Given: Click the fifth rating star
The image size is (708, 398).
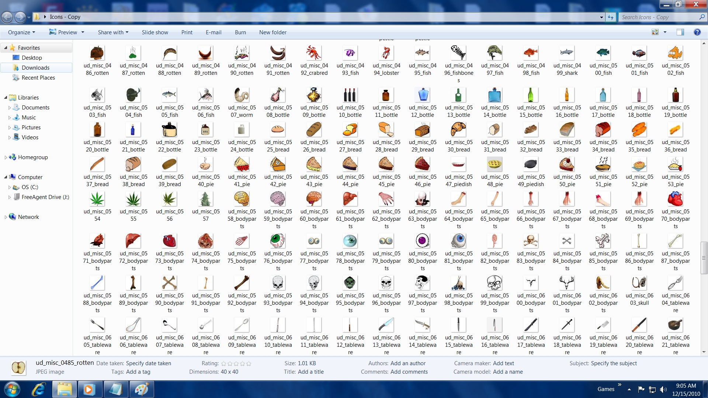Looking at the screenshot, I should (249, 363).
